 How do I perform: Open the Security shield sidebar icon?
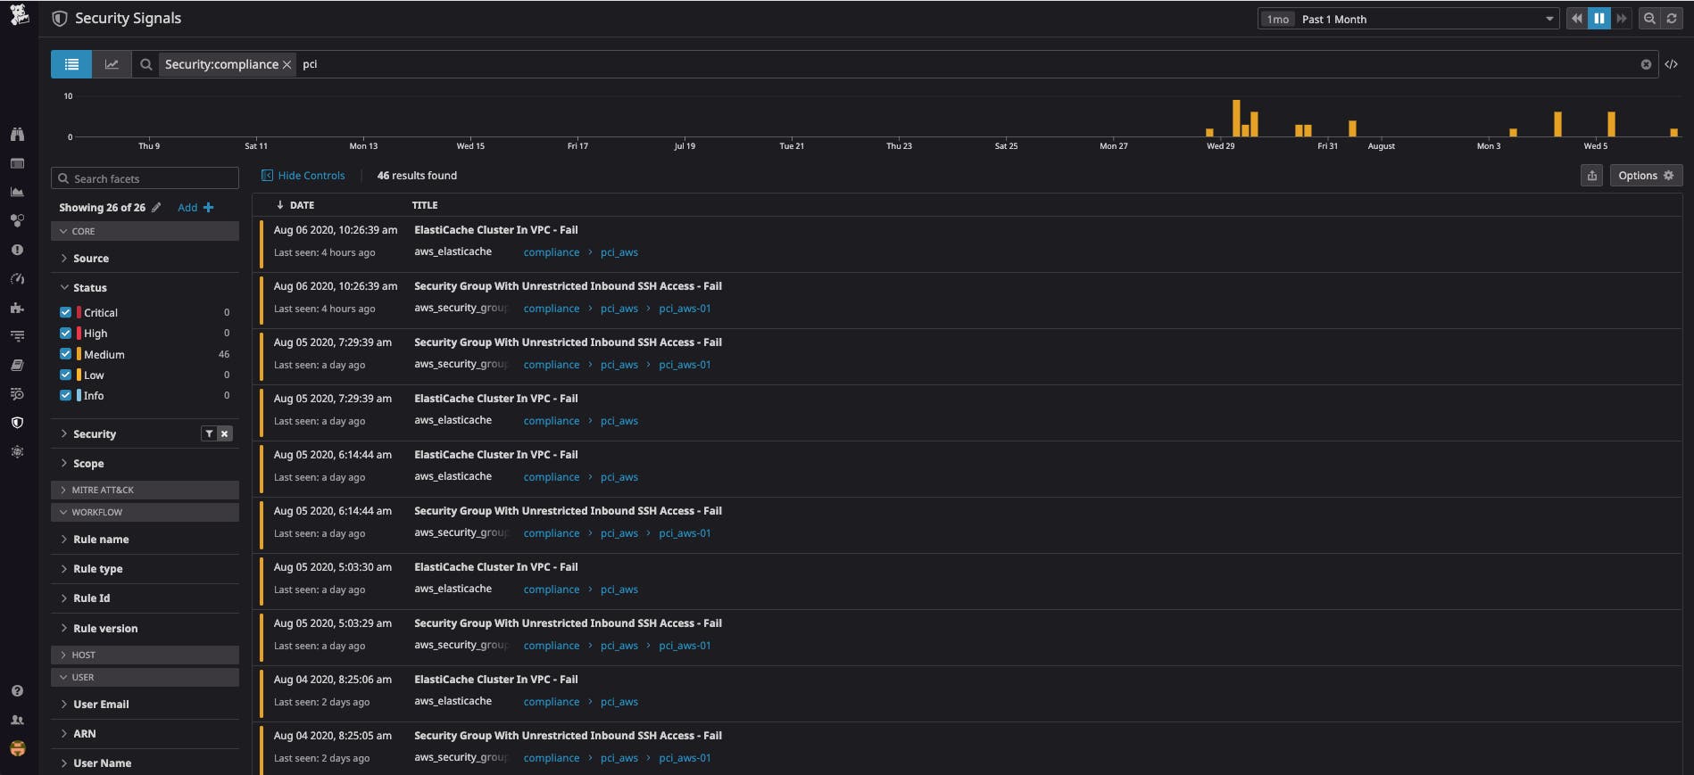tap(17, 423)
